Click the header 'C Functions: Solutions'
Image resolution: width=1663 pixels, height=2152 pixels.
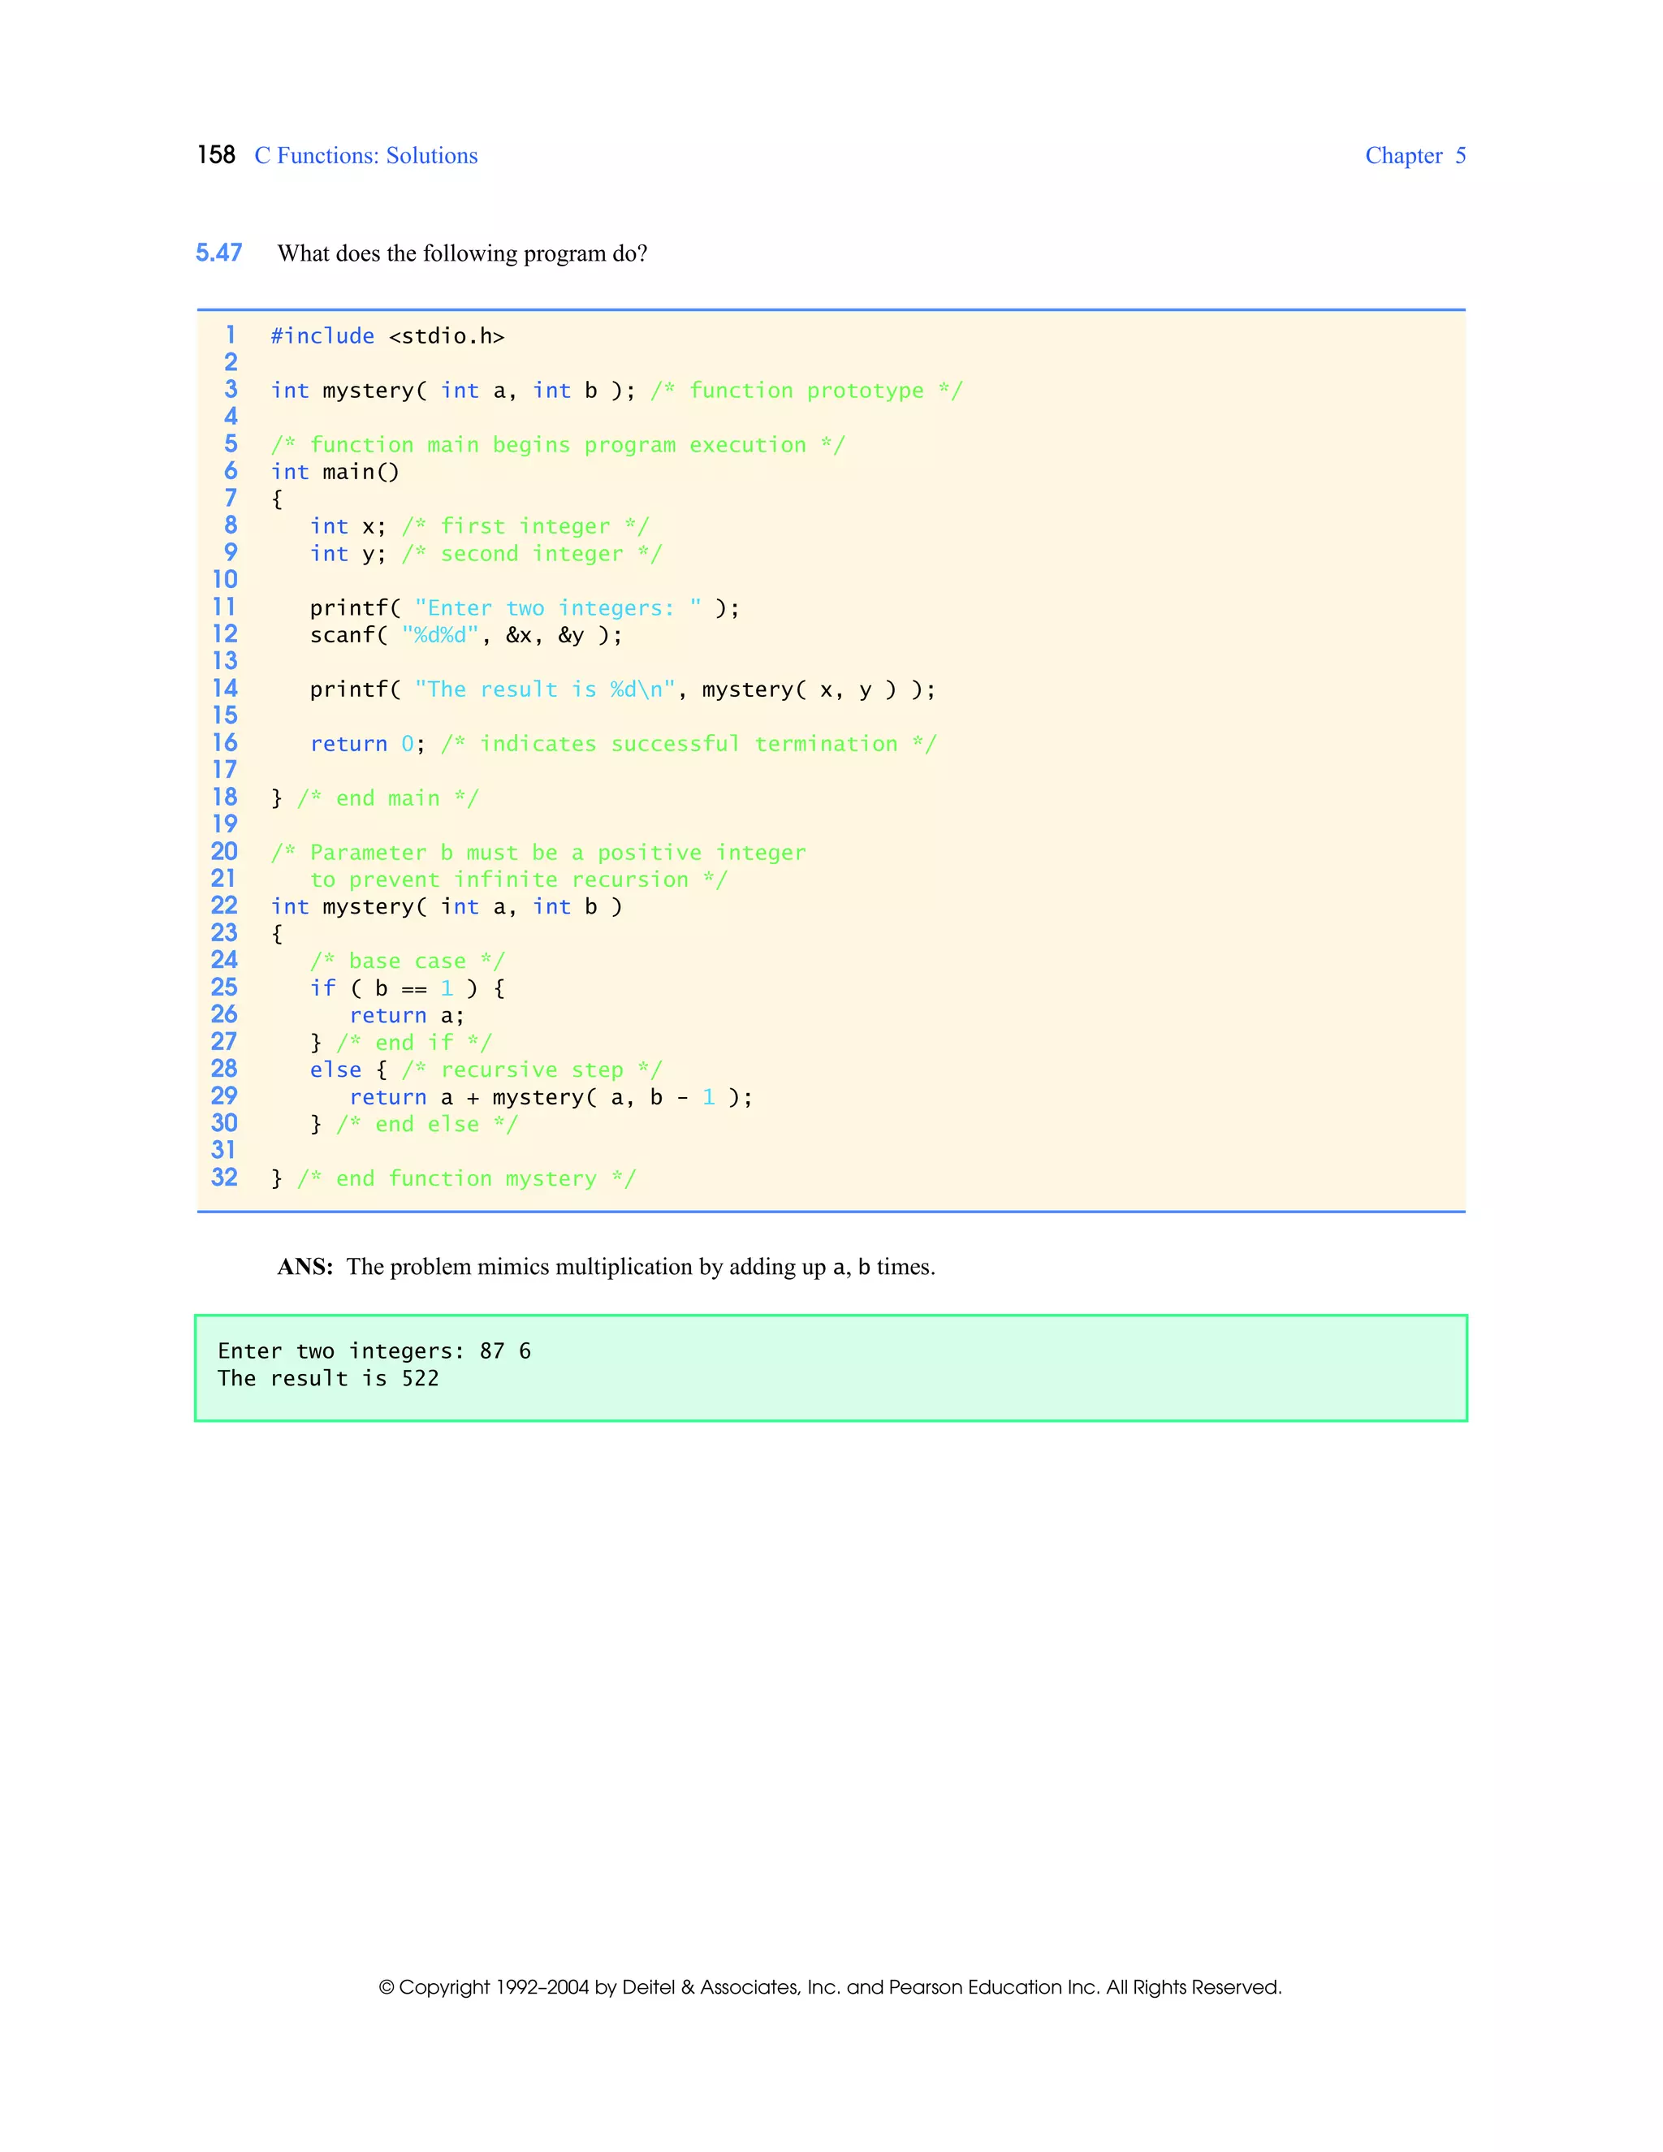click(365, 156)
